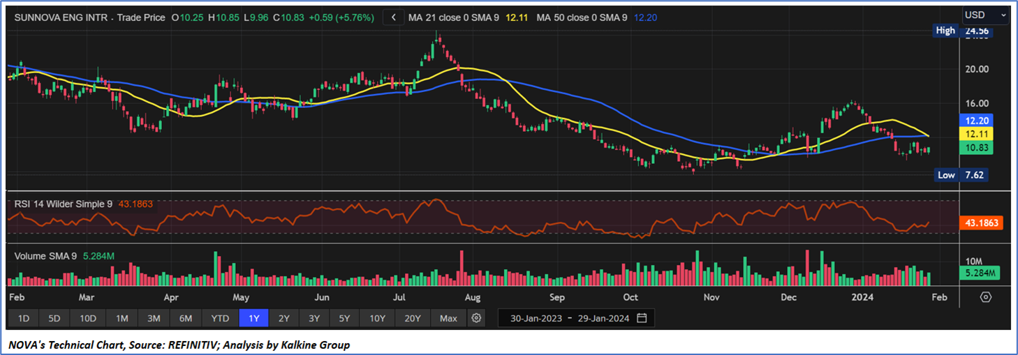1018x355 pixels.
Task: Show the Max time range
Action: pyautogui.click(x=448, y=318)
